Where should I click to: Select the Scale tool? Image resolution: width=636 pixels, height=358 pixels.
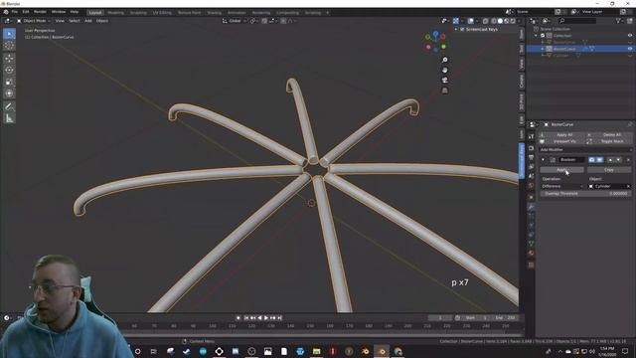pos(9,82)
